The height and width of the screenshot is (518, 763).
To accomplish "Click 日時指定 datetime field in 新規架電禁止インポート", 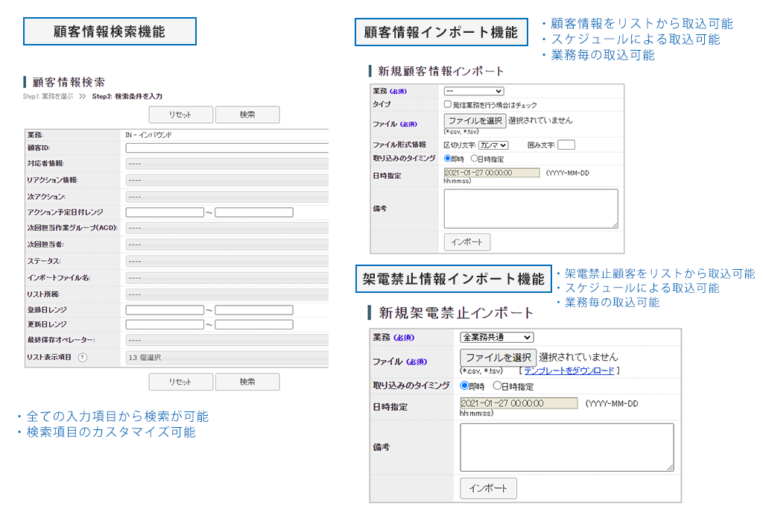I will (x=519, y=403).
